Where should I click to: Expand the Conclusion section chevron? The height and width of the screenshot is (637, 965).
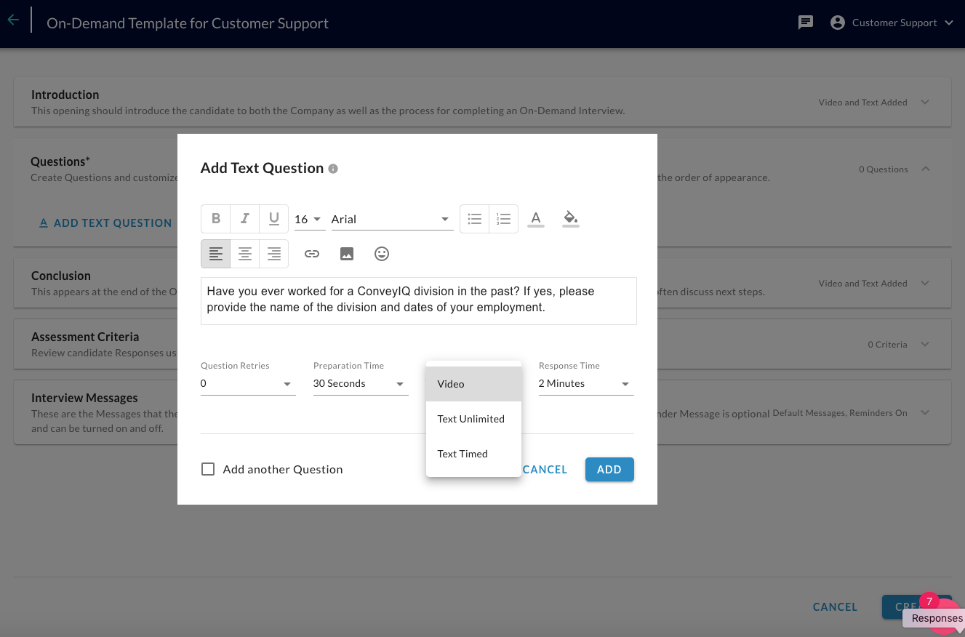click(x=925, y=283)
